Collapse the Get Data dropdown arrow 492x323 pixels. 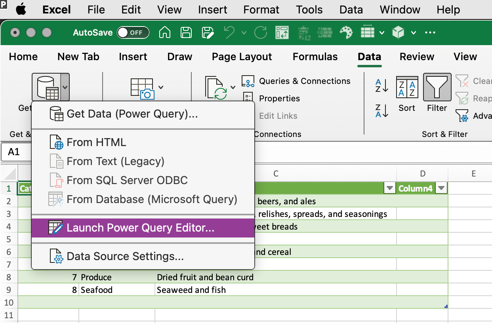click(65, 87)
